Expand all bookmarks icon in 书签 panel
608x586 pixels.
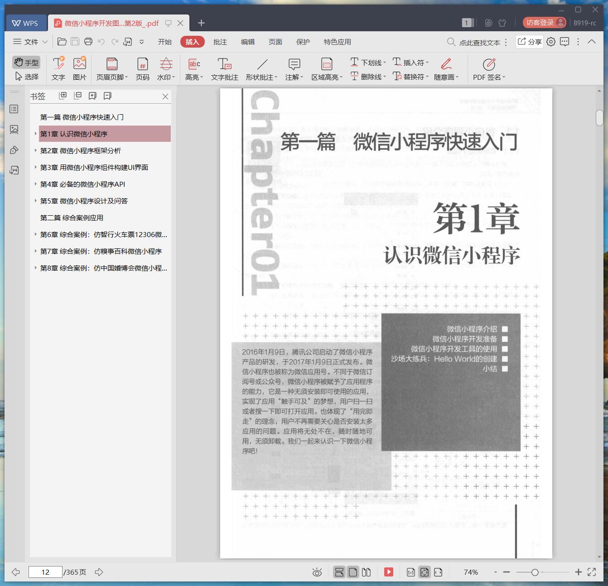coord(63,96)
